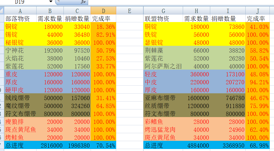The width and height of the screenshot is (274, 151).
Task: Click the green 宁神花 cell
Action: tap(20, 51)
